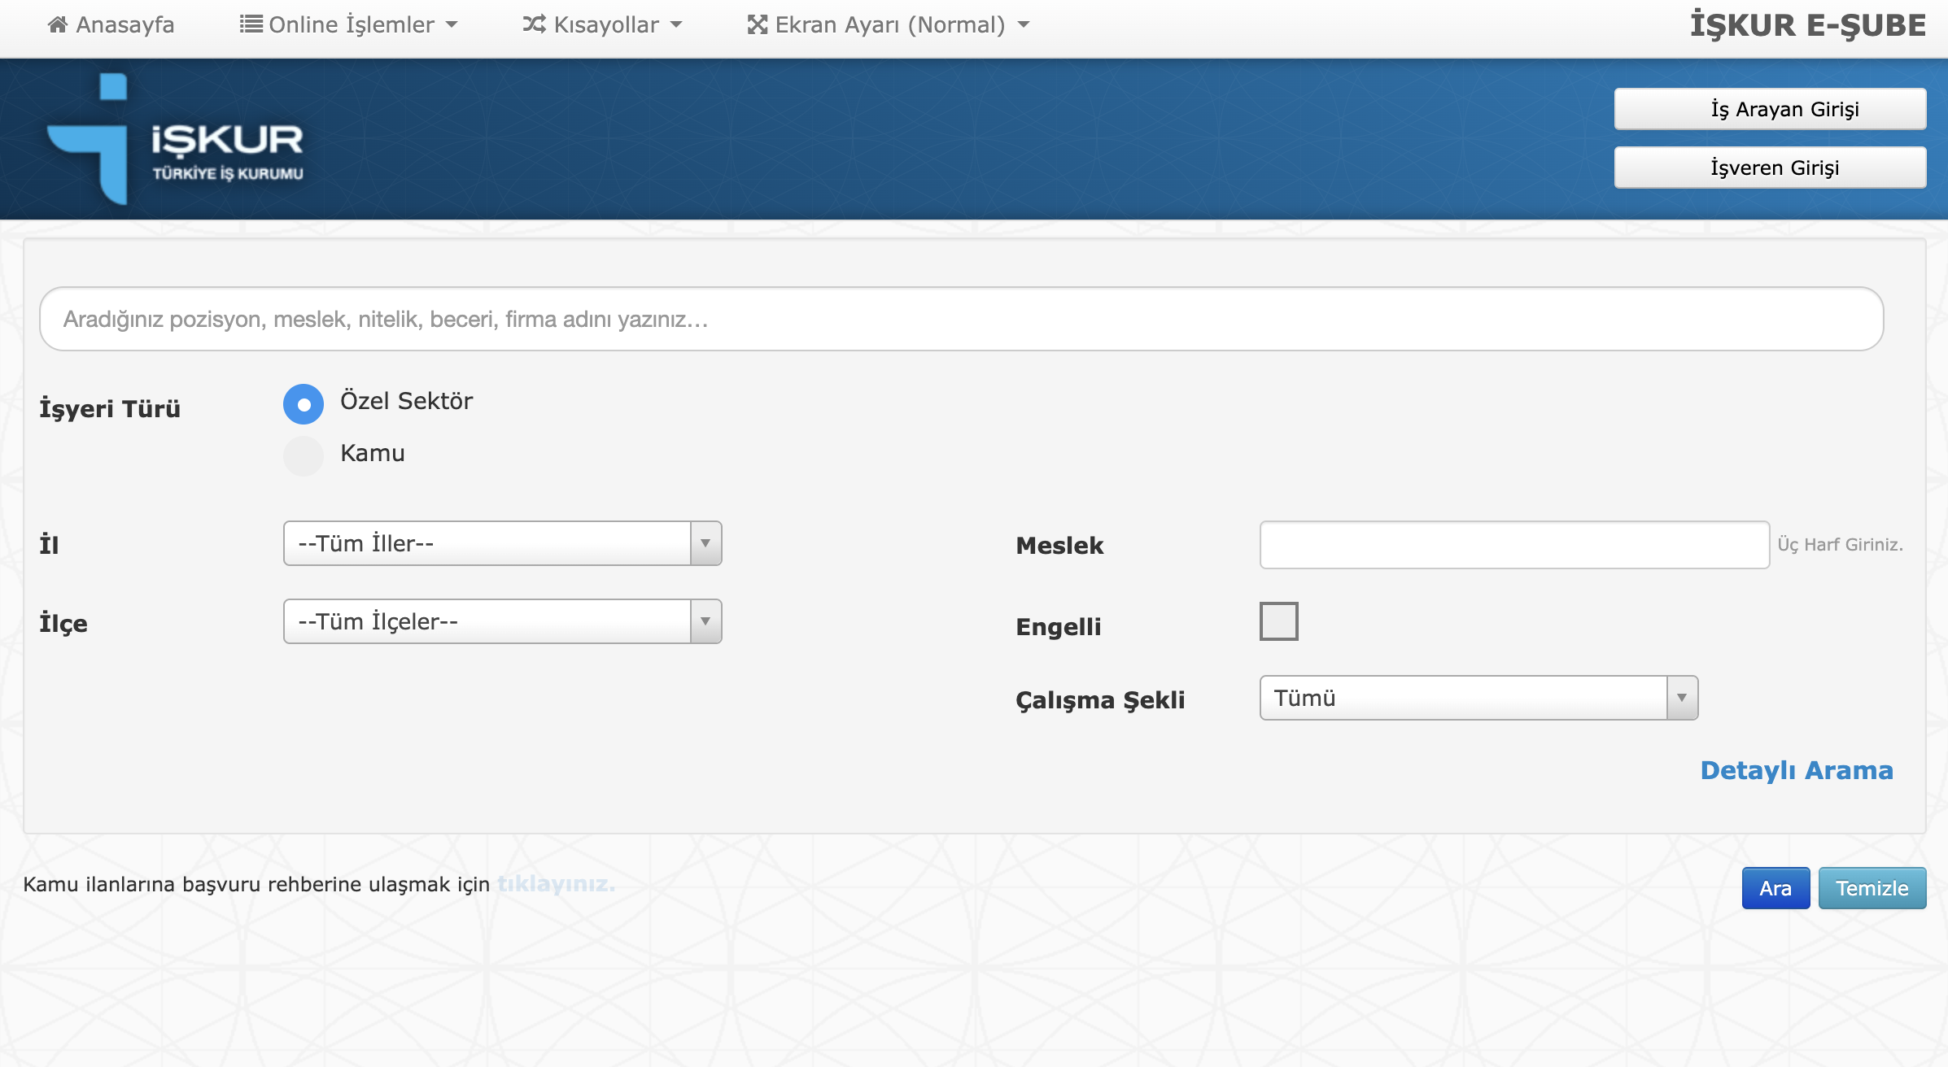Click the home icon beside Anasayfa
The height and width of the screenshot is (1067, 1948).
(x=58, y=25)
